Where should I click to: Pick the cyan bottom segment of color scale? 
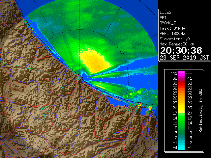tap(181, 148)
